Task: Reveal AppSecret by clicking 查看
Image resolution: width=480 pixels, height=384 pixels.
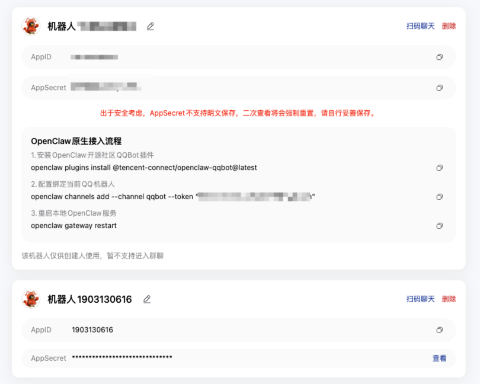Action: tap(439, 358)
